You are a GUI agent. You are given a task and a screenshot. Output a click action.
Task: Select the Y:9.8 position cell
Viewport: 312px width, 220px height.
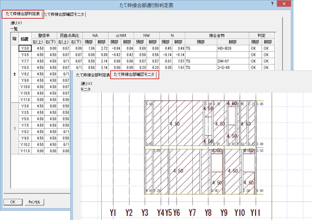[x=25, y=80]
